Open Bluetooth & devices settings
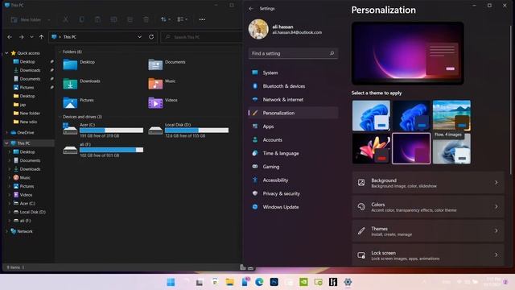 pyautogui.click(x=293, y=86)
